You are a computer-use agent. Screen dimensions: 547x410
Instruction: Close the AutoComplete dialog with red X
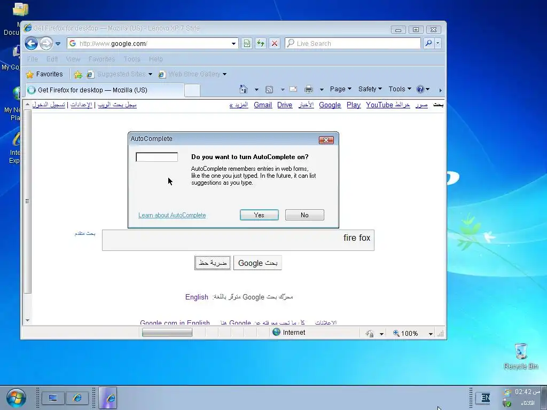click(x=326, y=140)
